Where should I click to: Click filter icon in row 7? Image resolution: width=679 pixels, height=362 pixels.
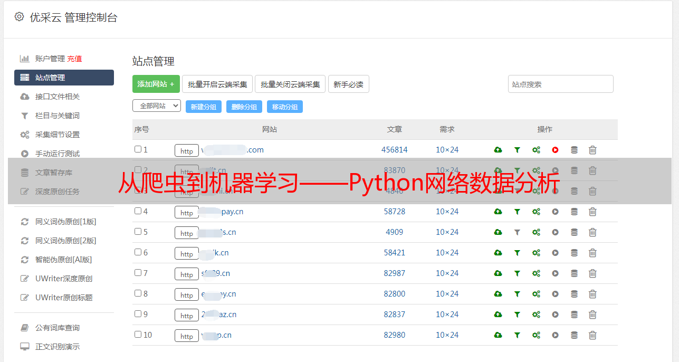click(517, 273)
